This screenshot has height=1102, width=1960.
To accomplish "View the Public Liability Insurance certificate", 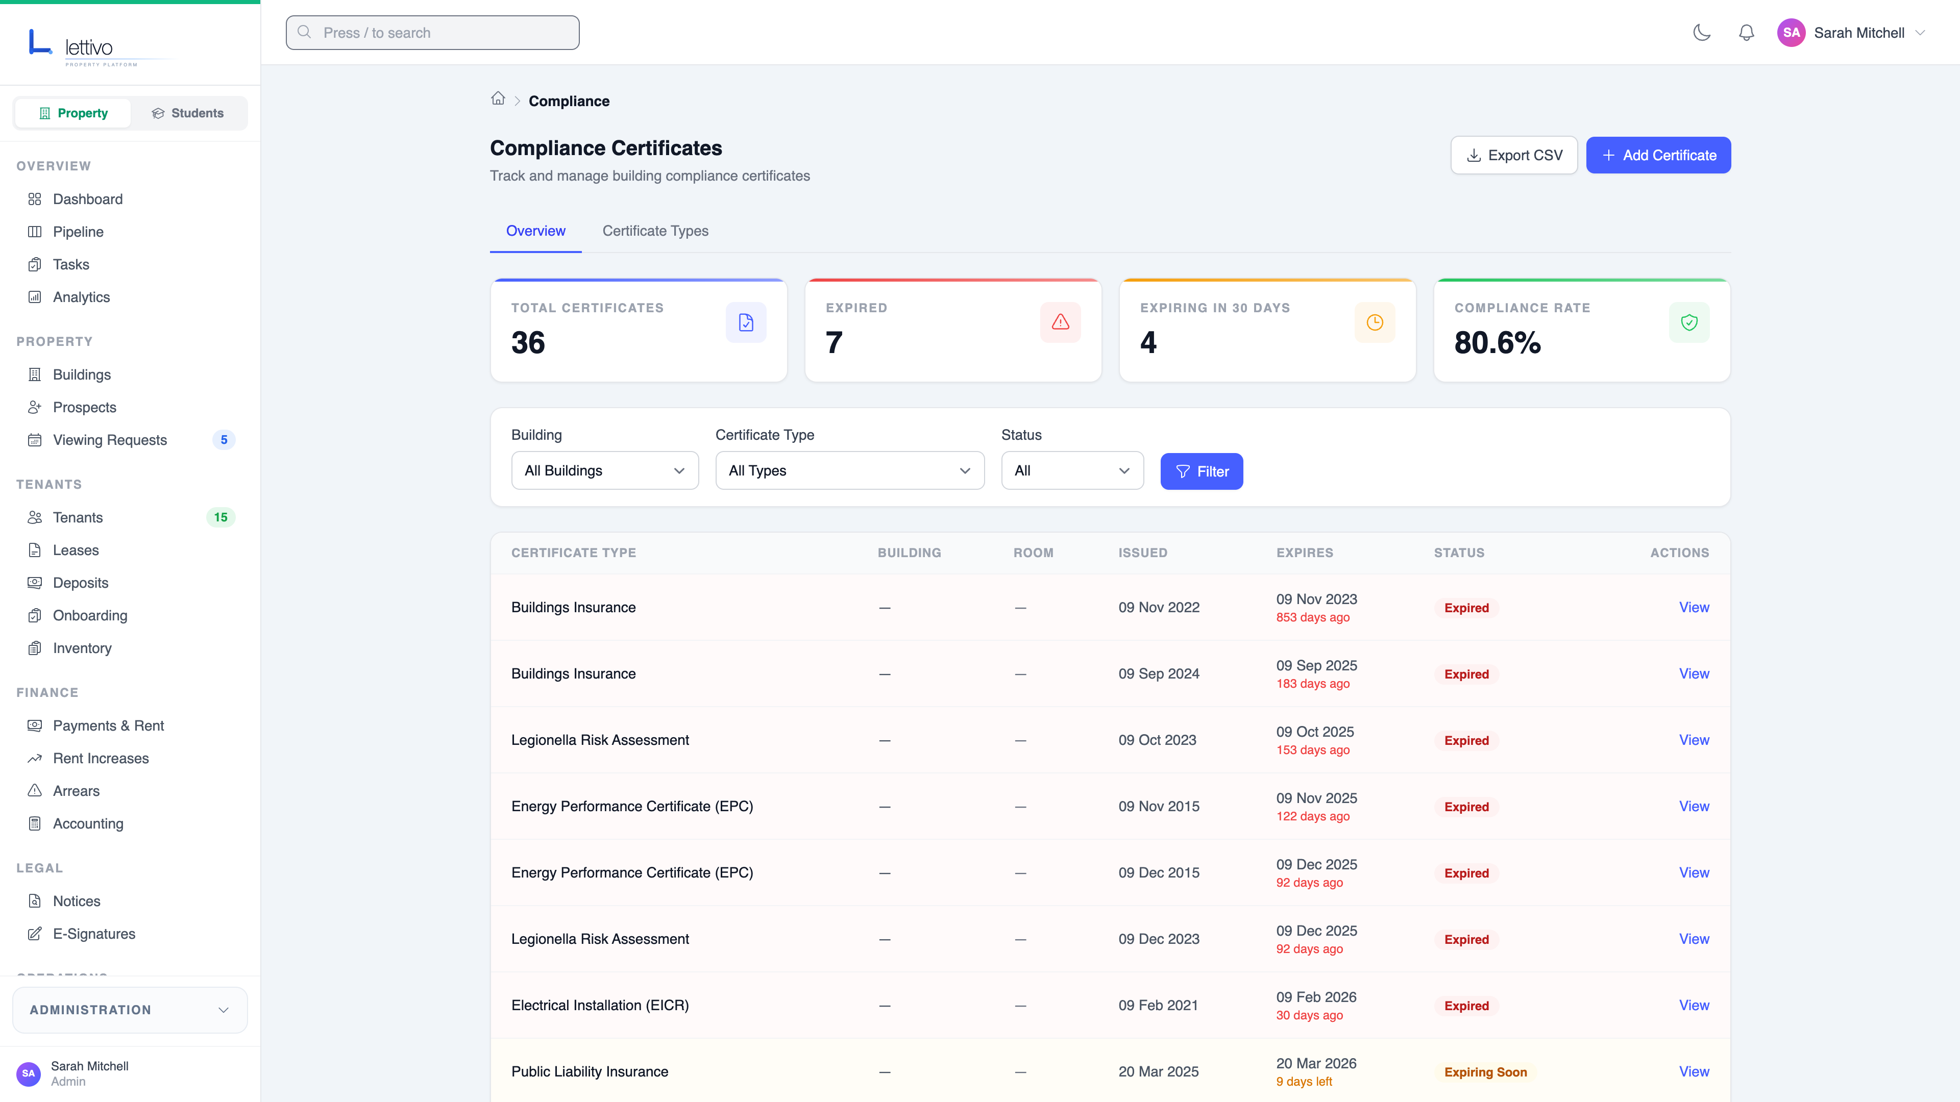I will tap(1695, 1071).
